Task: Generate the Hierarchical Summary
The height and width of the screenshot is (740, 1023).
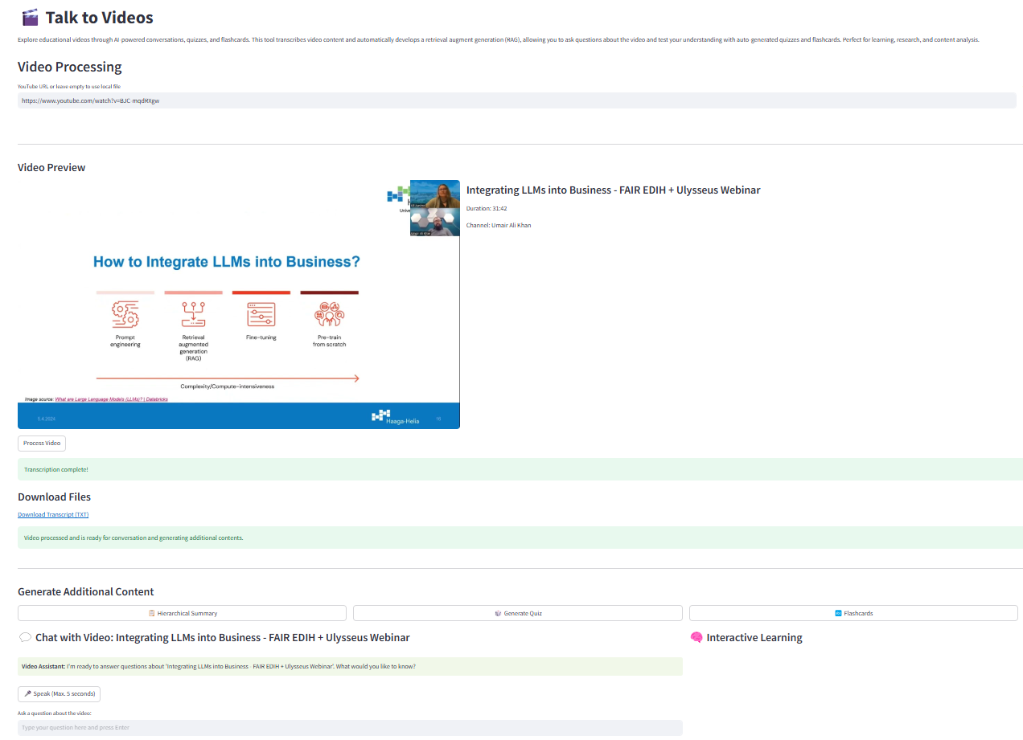Action: point(182,613)
